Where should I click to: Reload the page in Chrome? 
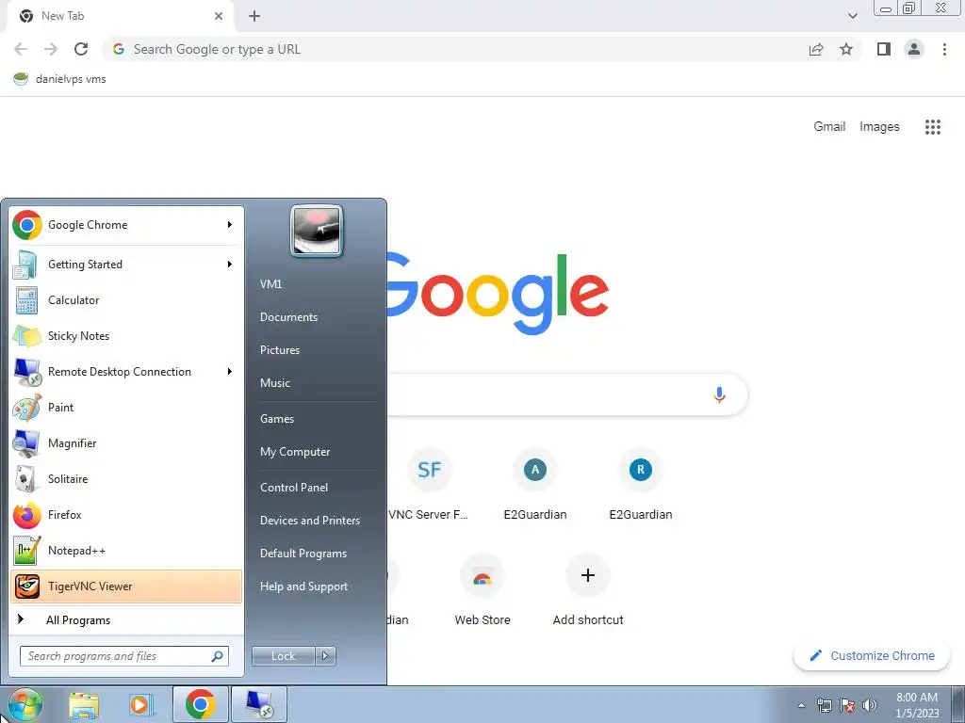pos(81,49)
